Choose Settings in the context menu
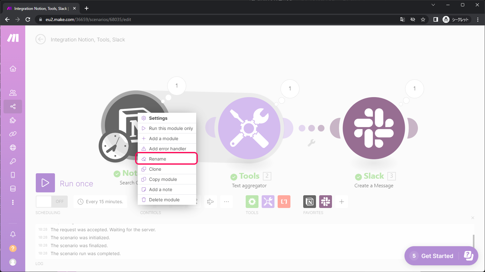 pyautogui.click(x=167, y=118)
